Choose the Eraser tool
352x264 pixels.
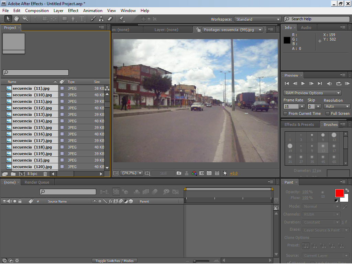110,19
